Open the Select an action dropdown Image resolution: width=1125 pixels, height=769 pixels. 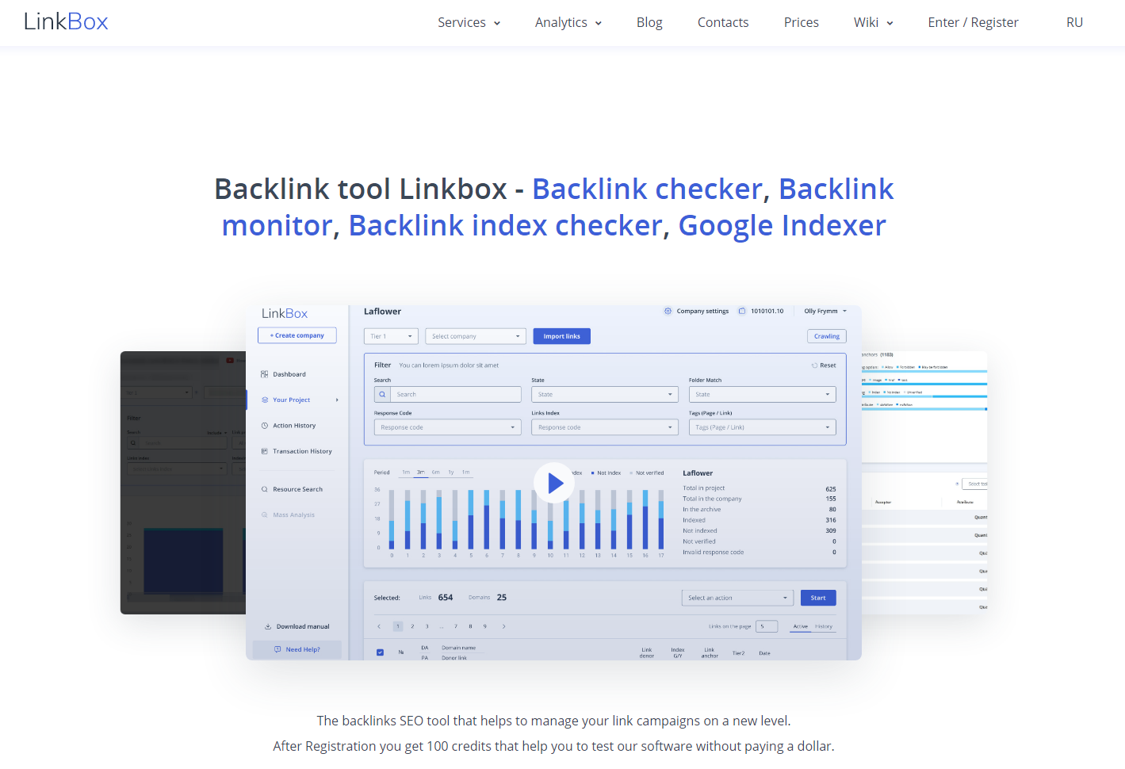pos(737,597)
